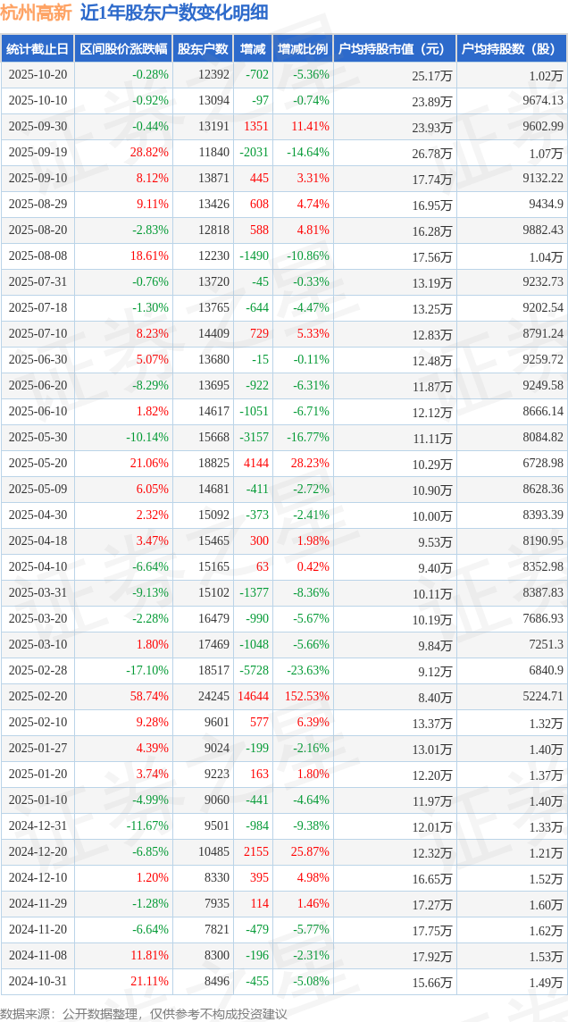Screen dimensions: 568x1022
Task: Click the 增减比例 column header
Action: point(302,49)
